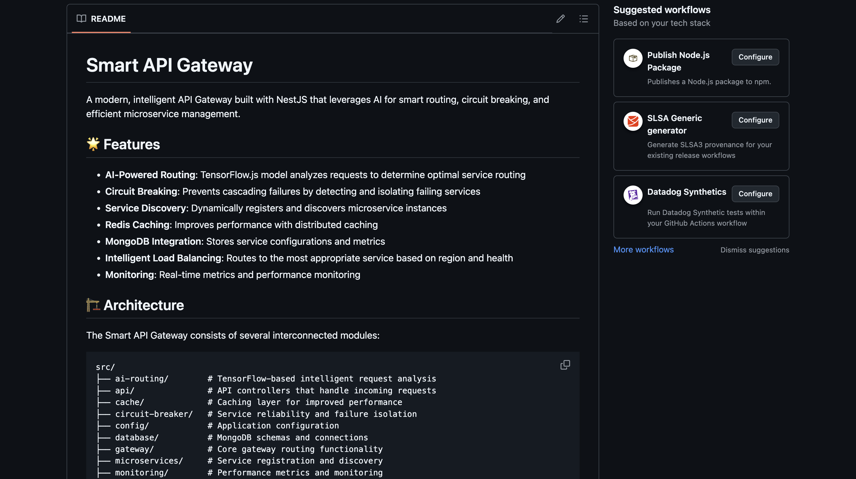Click the crane emoji beside Architecture
856x479 pixels.
click(93, 305)
